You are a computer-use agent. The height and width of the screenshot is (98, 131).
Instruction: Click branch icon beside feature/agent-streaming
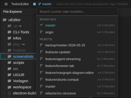click(x=41, y=59)
